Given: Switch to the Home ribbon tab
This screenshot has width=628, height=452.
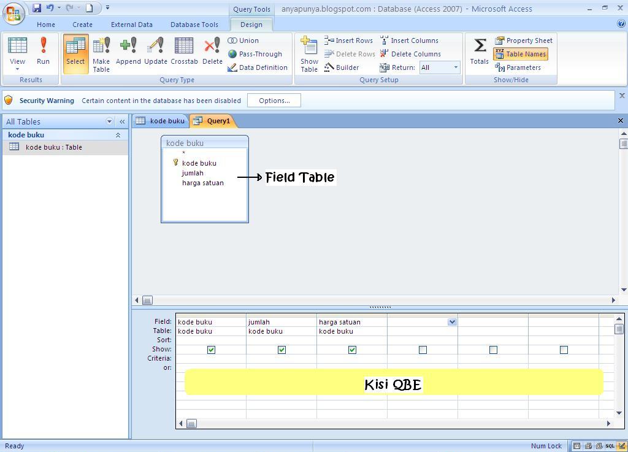Looking at the screenshot, I should click(x=46, y=25).
